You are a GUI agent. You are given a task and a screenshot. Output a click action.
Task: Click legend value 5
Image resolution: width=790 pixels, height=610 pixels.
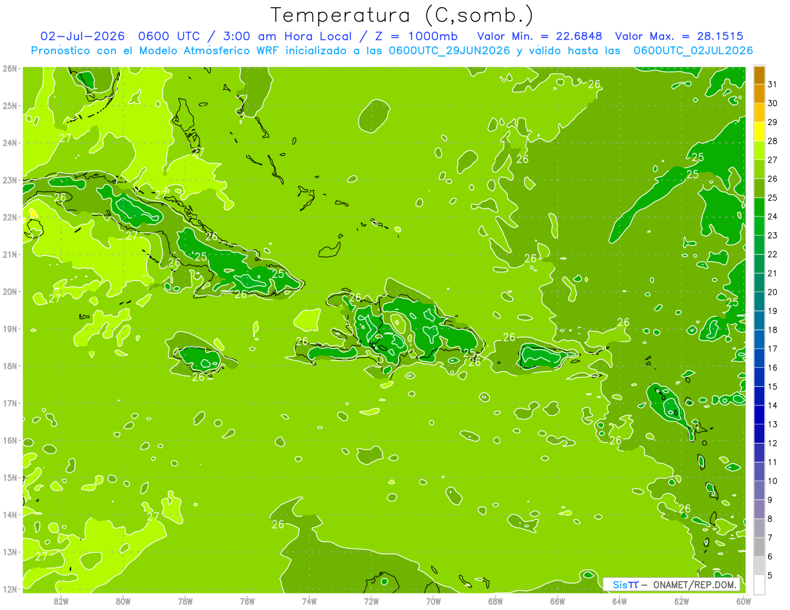770,576
